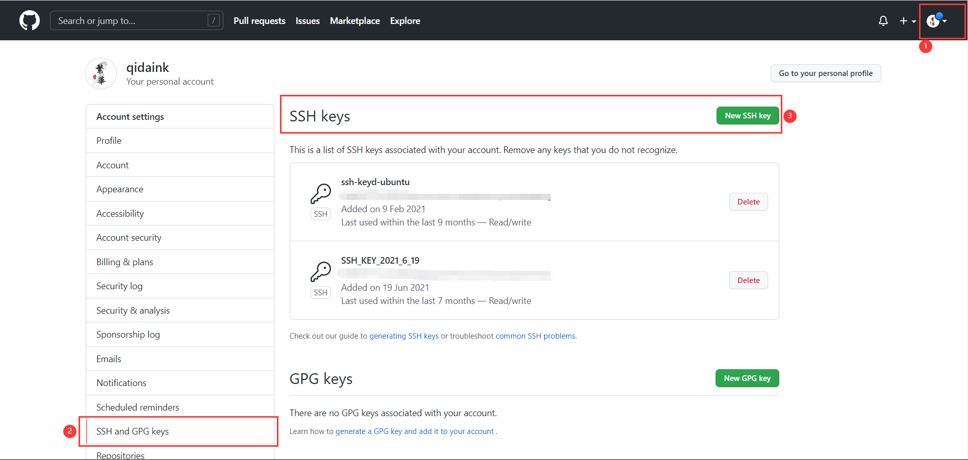Expand the user avatar menu
Screen dimensions: 968x460
(x=936, y=21)
